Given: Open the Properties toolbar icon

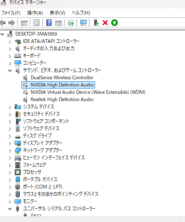Looking at the screenshot, I should [x=36, y=23].
